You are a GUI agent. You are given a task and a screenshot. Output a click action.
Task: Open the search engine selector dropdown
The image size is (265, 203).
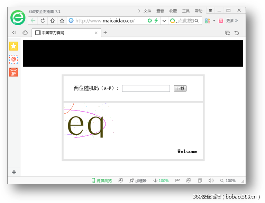tap(173, 21)
